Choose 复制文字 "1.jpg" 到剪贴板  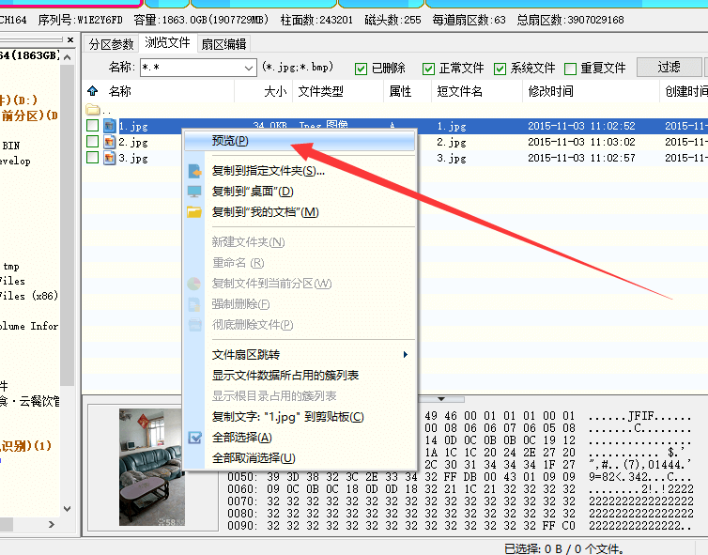point(300,417)
